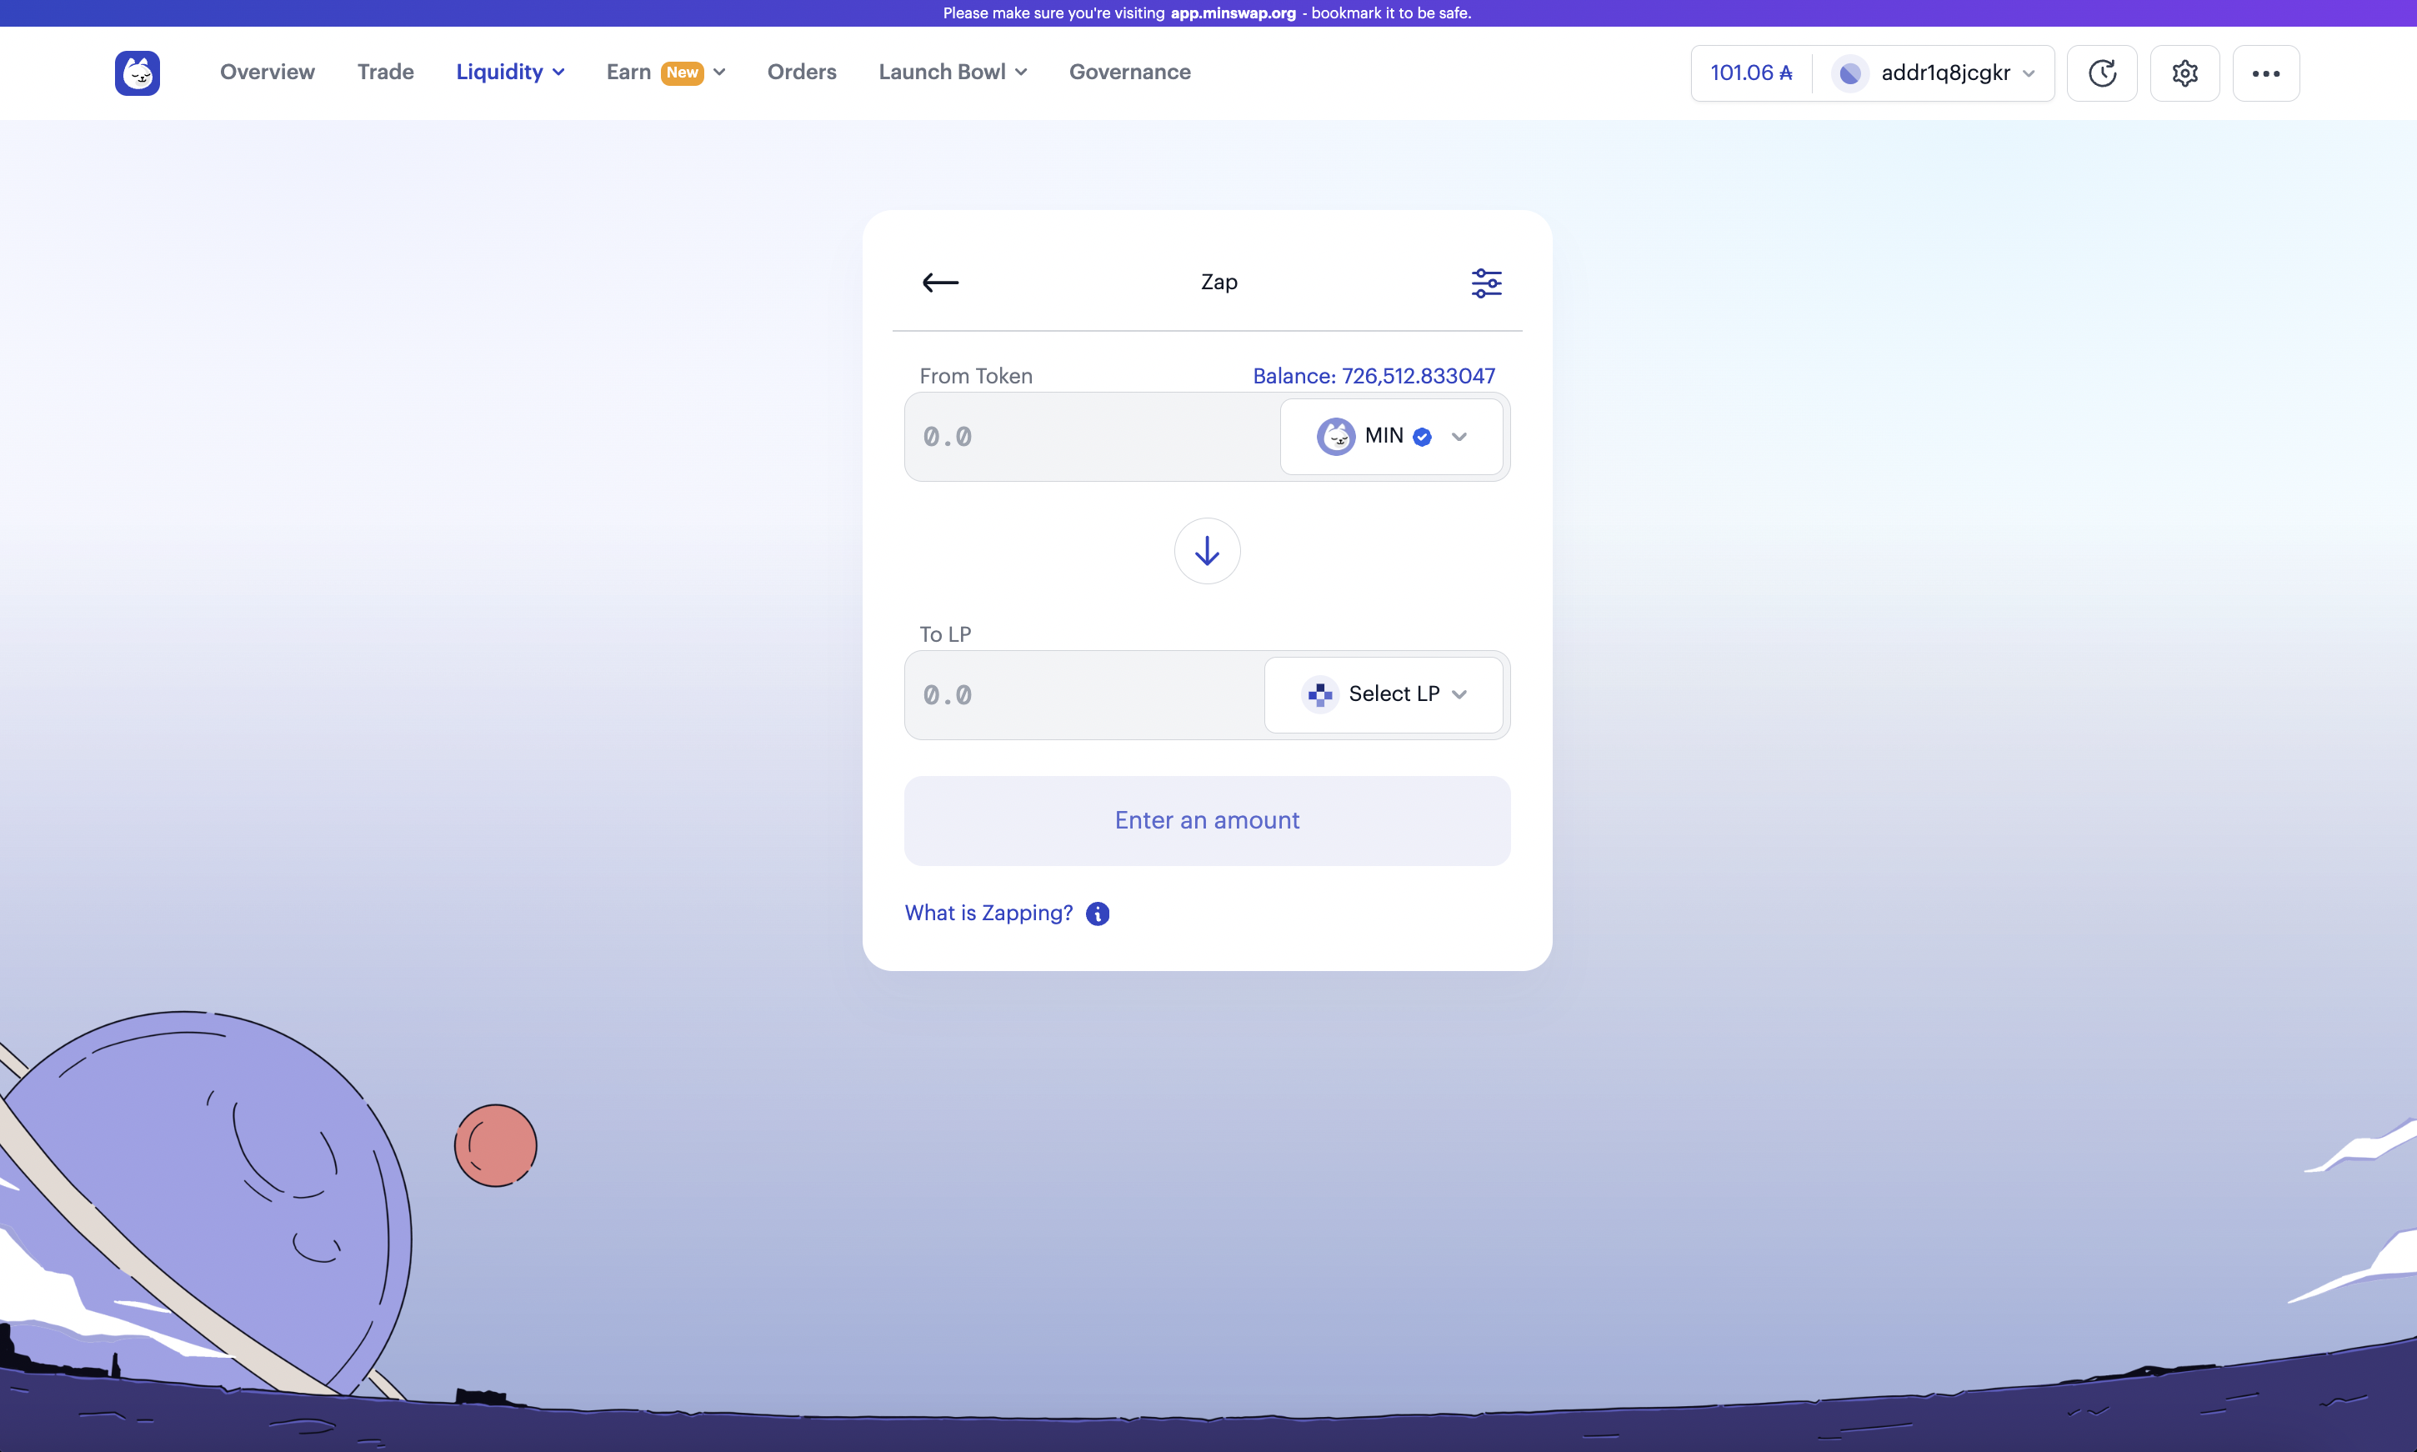Viewport: 2417px width, 1452px height.
Task: Click the wallet address addr1q8jcgkr
Action: pos(1944,73)
